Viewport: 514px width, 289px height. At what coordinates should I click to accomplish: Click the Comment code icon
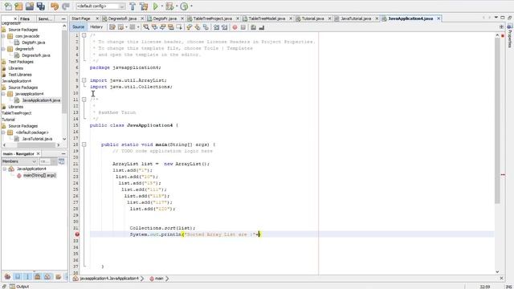point(253,27)
